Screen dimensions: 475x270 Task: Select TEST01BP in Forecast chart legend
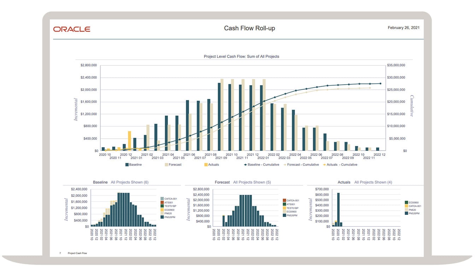coord(291,208)
